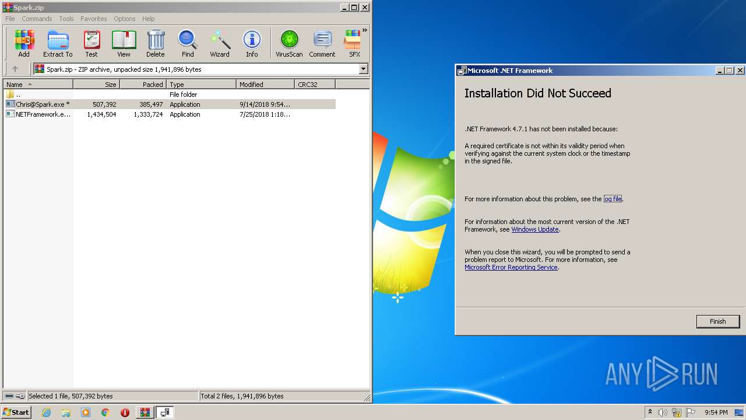Click the drive/key icon in WinRAR status bar
Viewport: 746px width, 420px height.
point(15,396)
